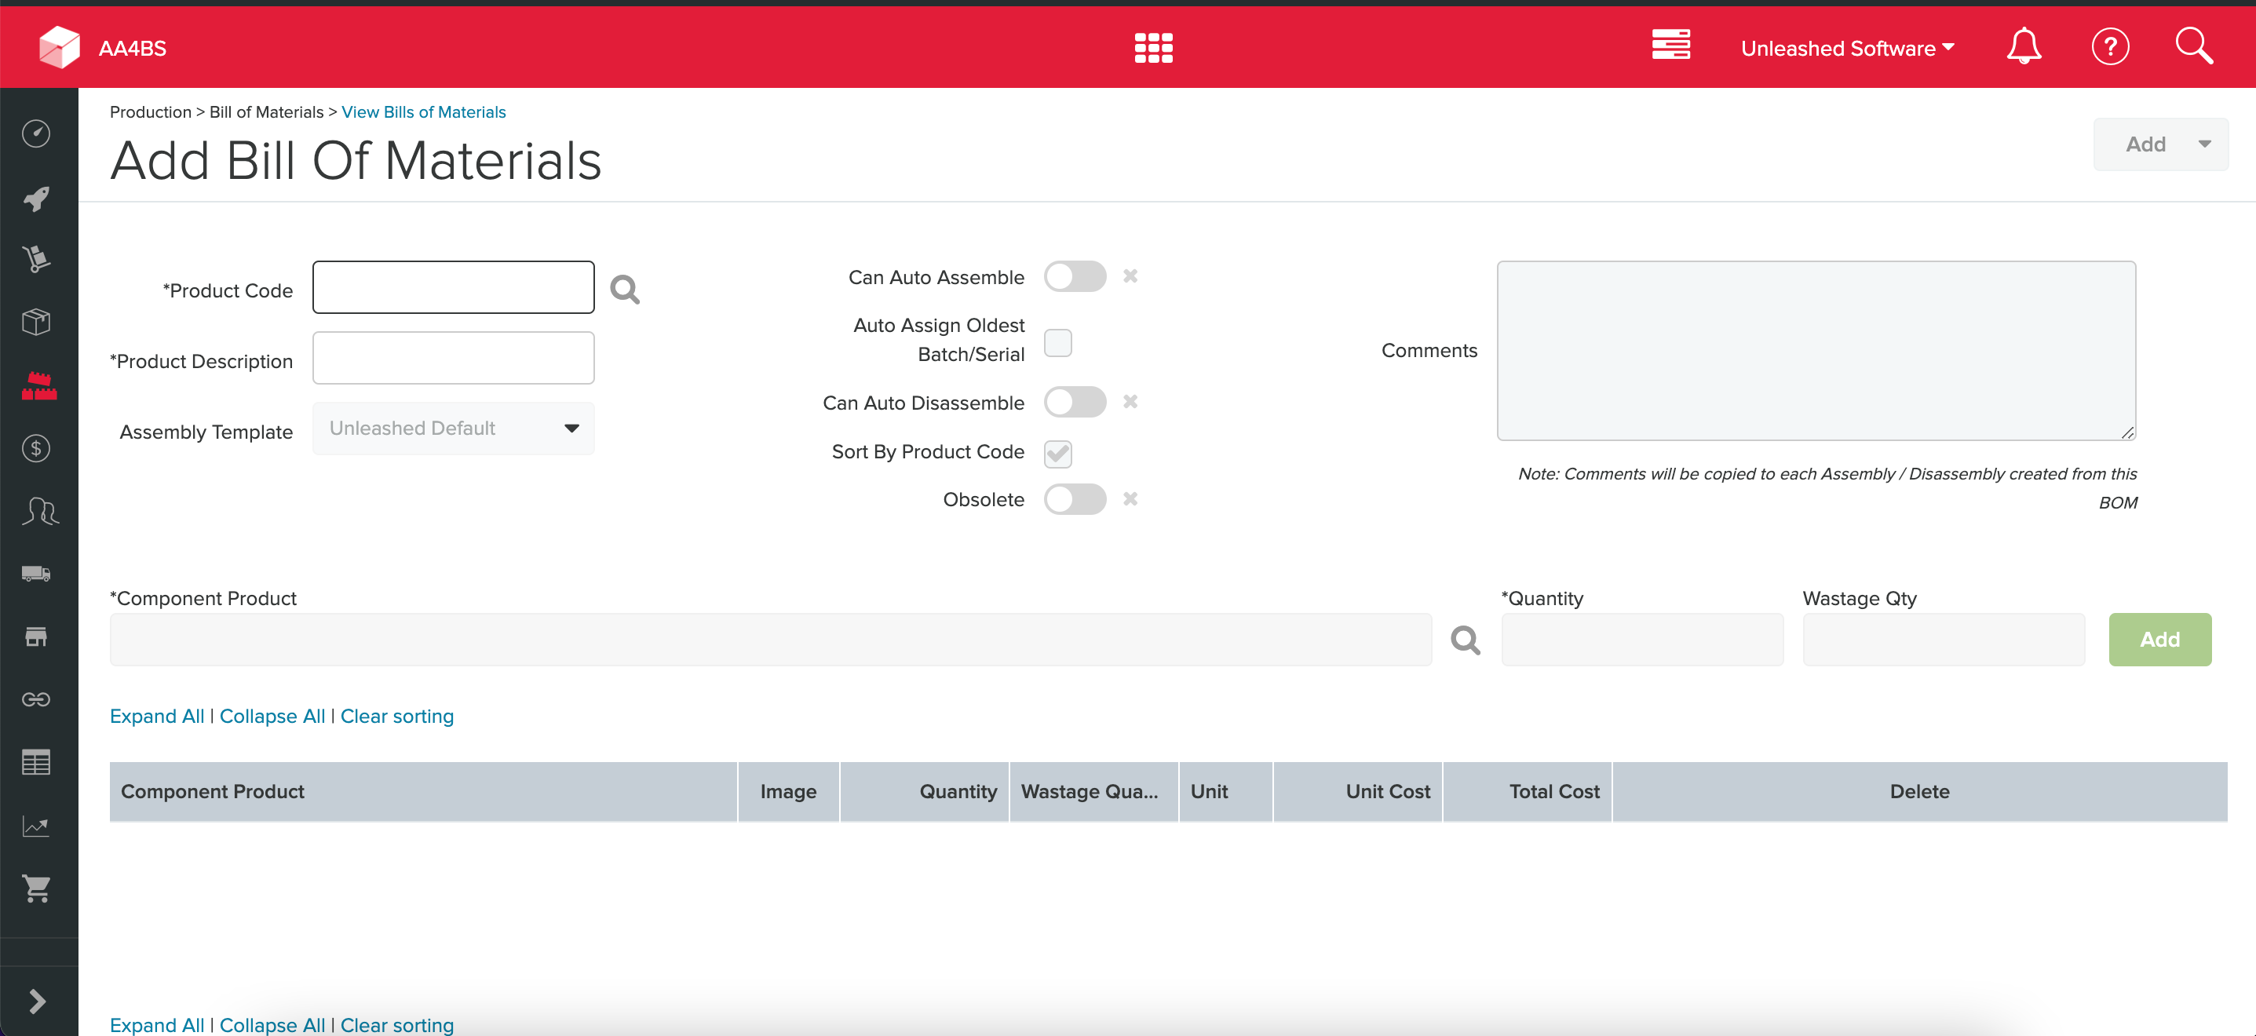Sort by Quantity column header
This screenshot has width=2256, height=1036.
pos(924,792)
